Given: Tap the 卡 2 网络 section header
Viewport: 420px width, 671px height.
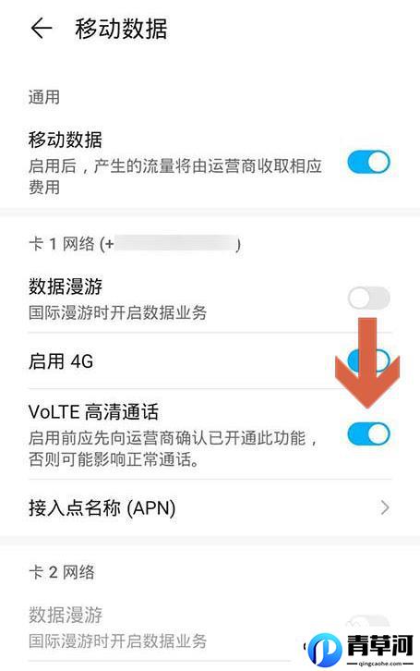Looking at the screenshot, I should tap(62, 572).
